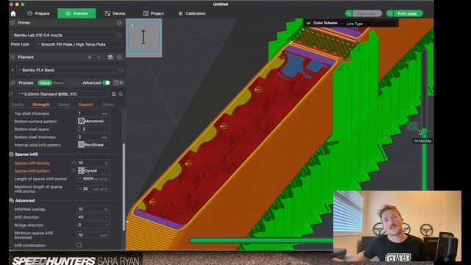This screenshot has height=265, width=471.
Task: Click the AMS sync icon in Filament header
Action: (110, 57)
